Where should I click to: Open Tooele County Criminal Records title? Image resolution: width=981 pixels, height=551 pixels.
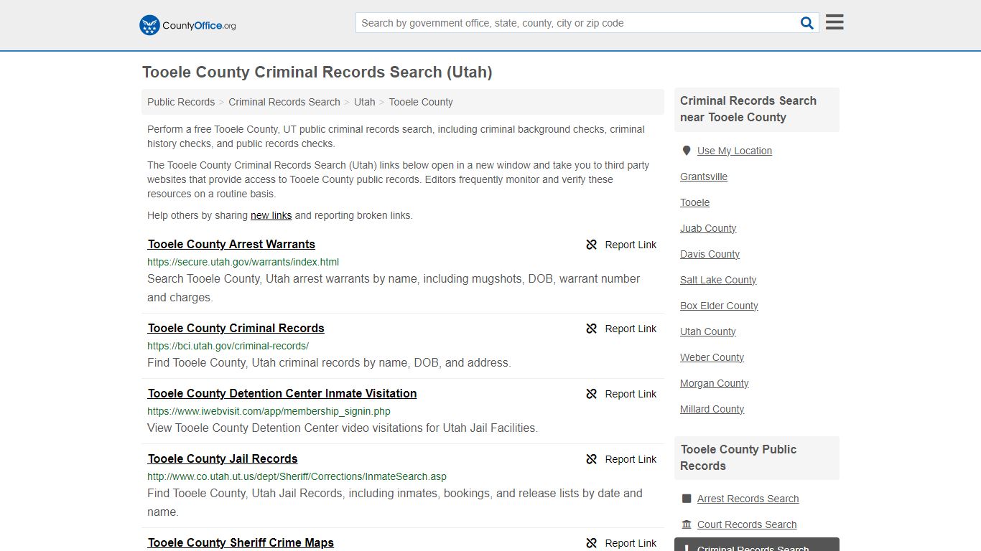[x=236, y=328]
